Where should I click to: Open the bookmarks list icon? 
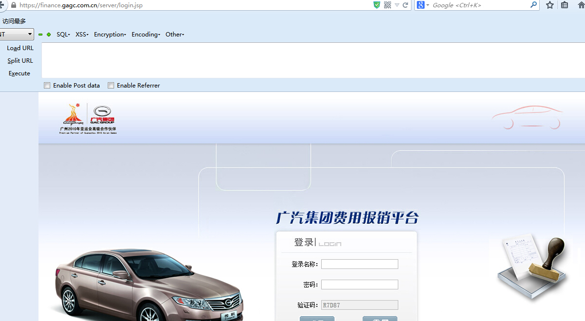pyautogui.click(x=565, y=5)
